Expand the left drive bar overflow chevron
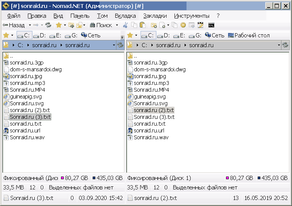Image resolution: width=292 pixels, height=206 pixels. [122, 37]
